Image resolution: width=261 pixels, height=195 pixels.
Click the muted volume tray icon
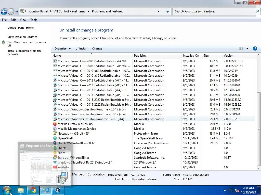(237, 190)
